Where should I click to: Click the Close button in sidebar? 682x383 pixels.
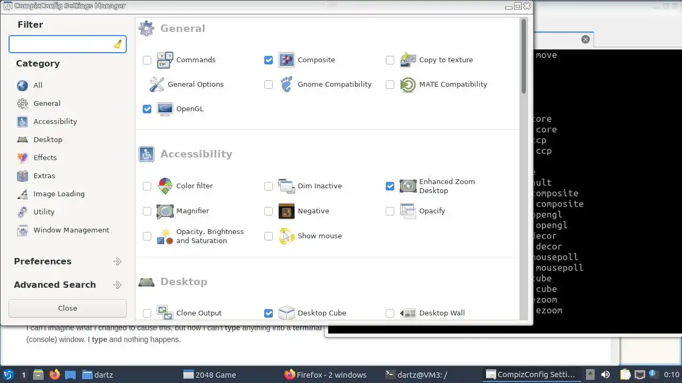tap(68, 309)
